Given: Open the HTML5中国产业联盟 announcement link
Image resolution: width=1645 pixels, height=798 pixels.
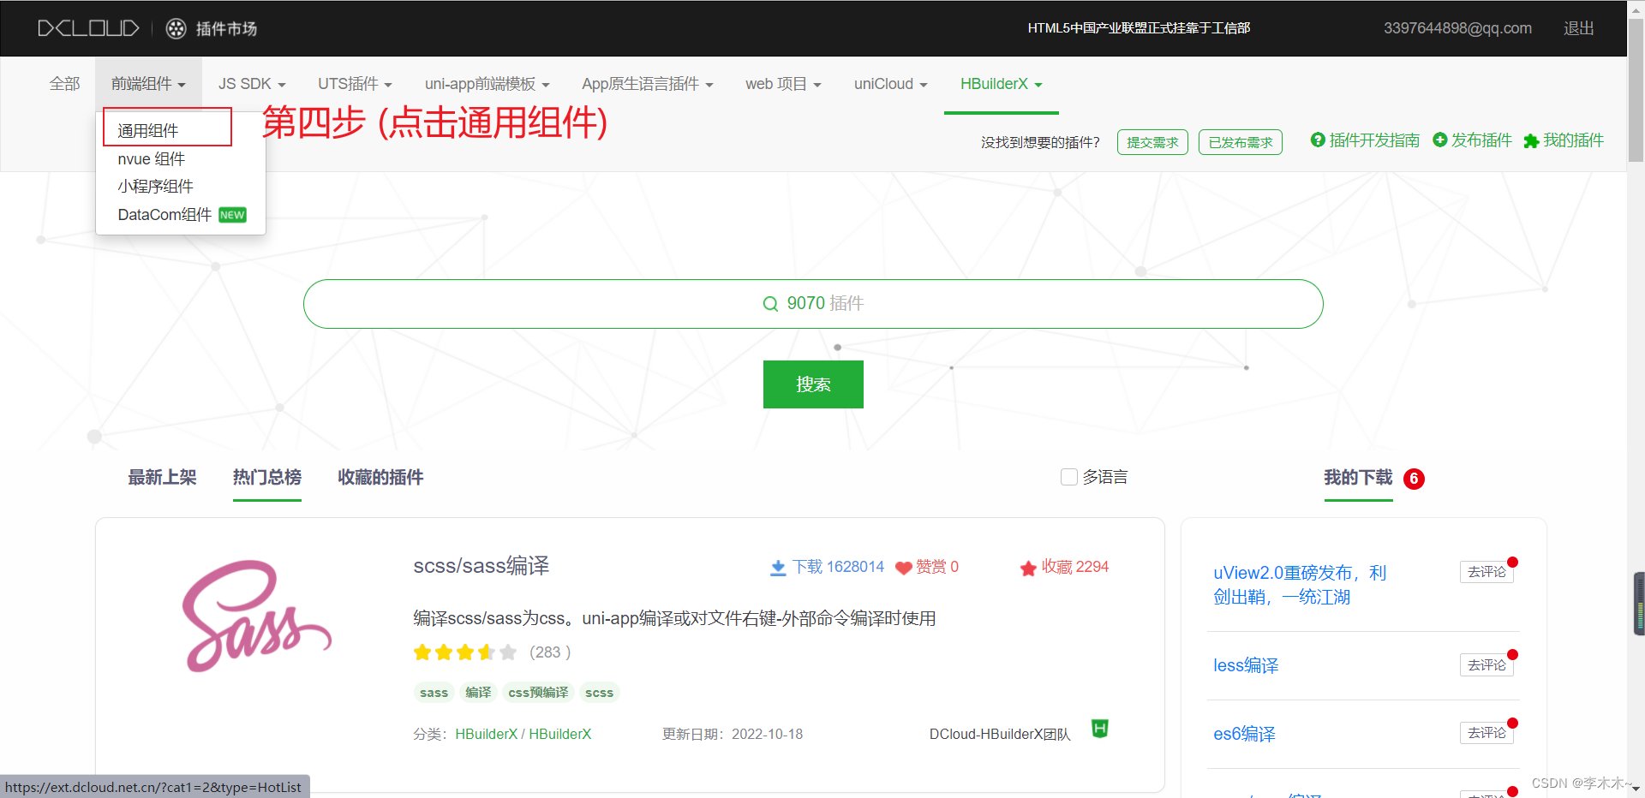Looking at the screenshot, I should pyautogui.click(x=1139, y=28).
